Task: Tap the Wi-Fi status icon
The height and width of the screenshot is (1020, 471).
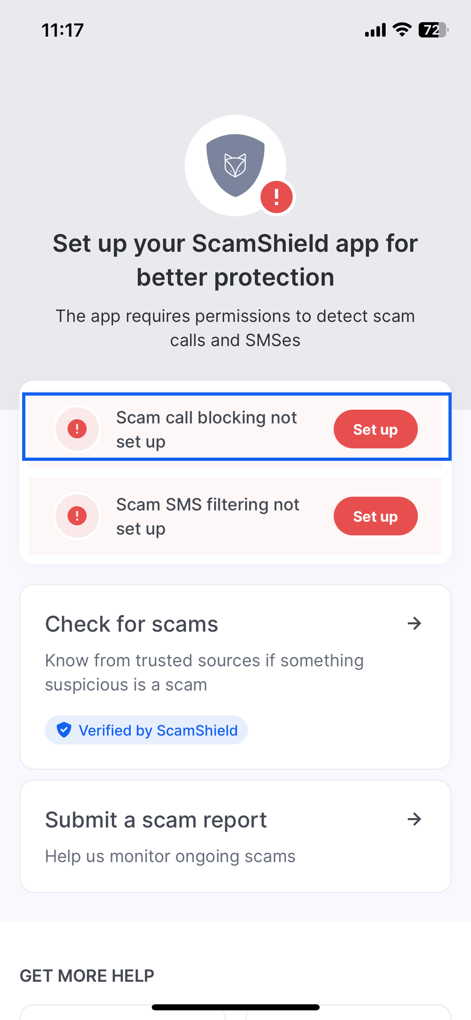Action: coord(402,30)
